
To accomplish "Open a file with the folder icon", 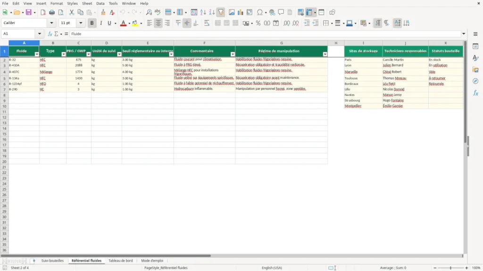I will click(17, 12).
